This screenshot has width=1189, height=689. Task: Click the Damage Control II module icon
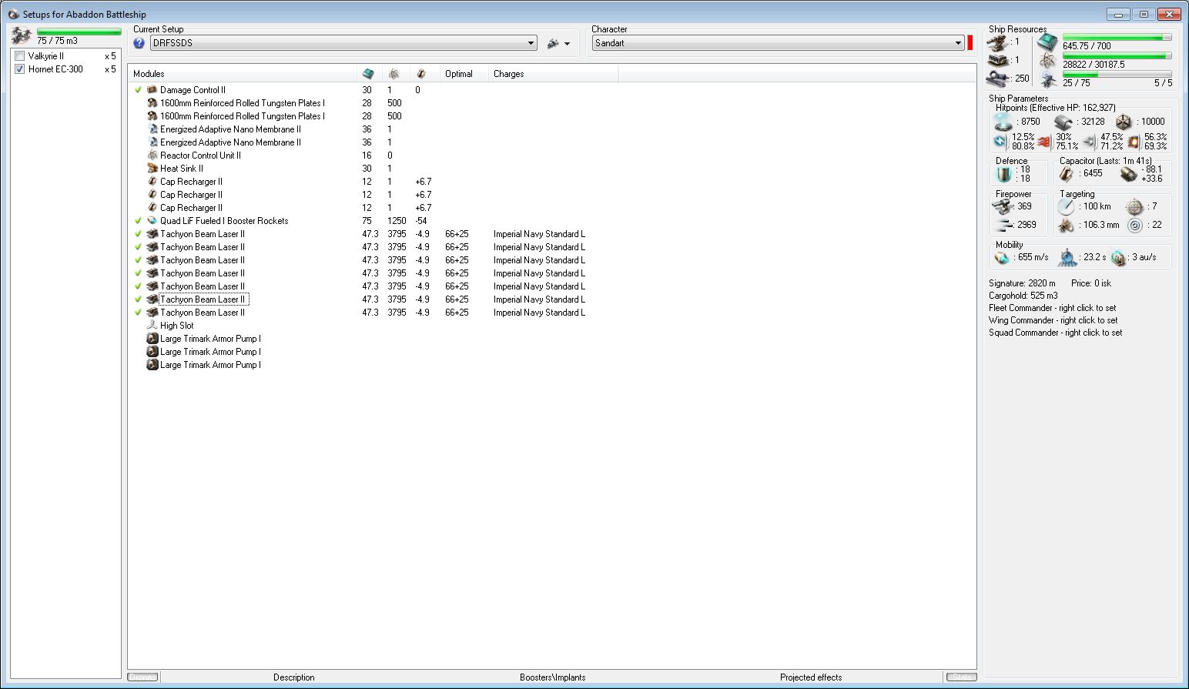tap(152, 90)
